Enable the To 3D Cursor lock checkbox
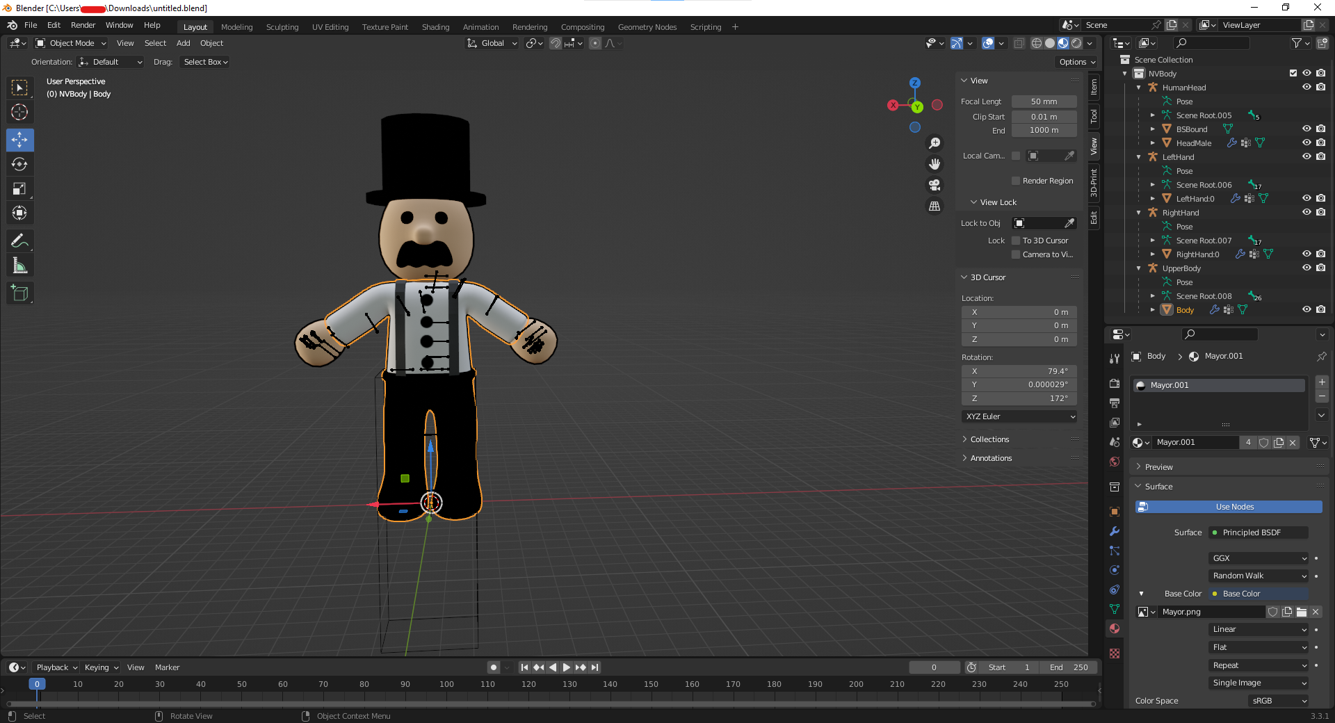1335x723 pixels. pyautogui.click(x=1016, y=240)
